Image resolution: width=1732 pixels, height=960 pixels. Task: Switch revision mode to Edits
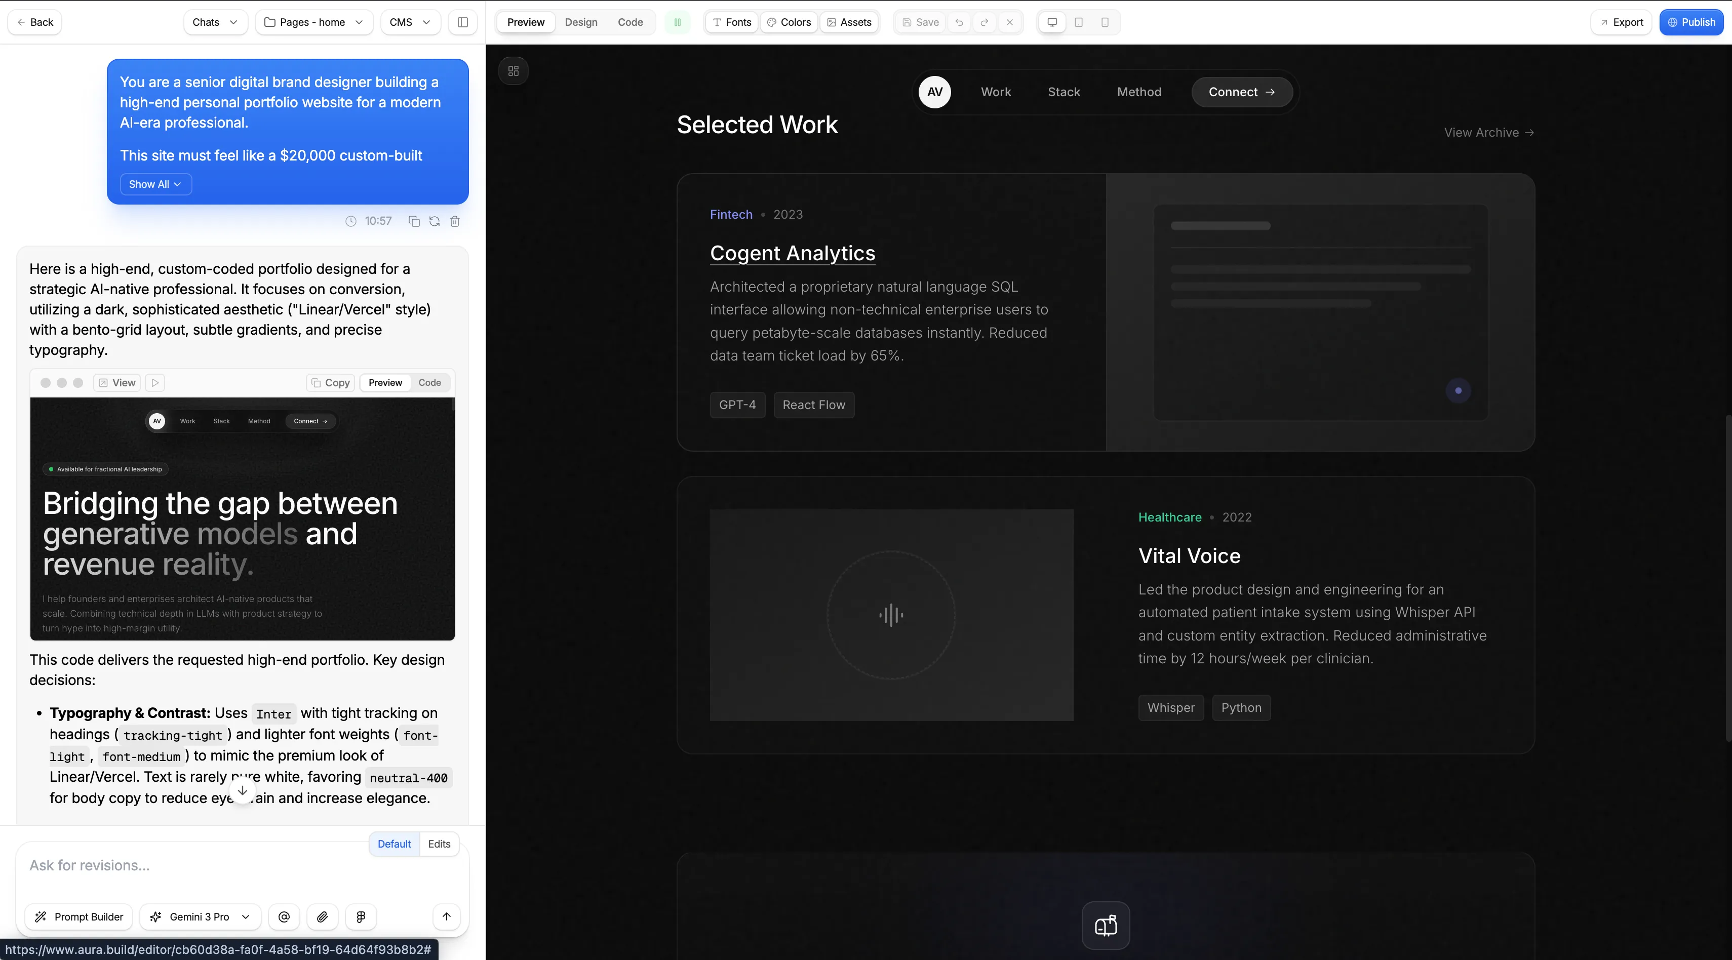point(439,844)
